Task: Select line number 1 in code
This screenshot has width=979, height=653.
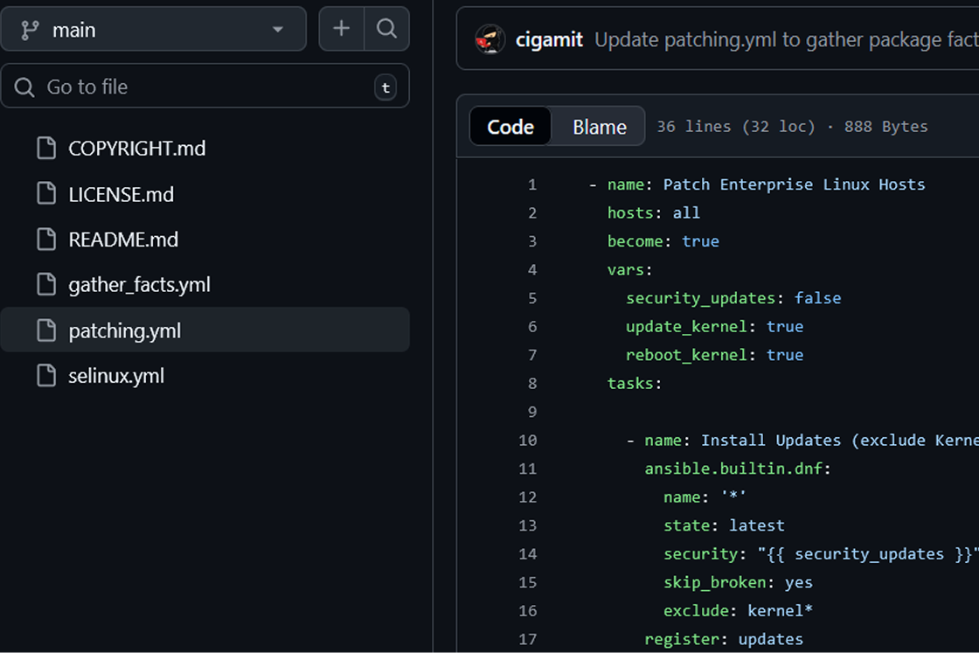Action: (531, 184)
